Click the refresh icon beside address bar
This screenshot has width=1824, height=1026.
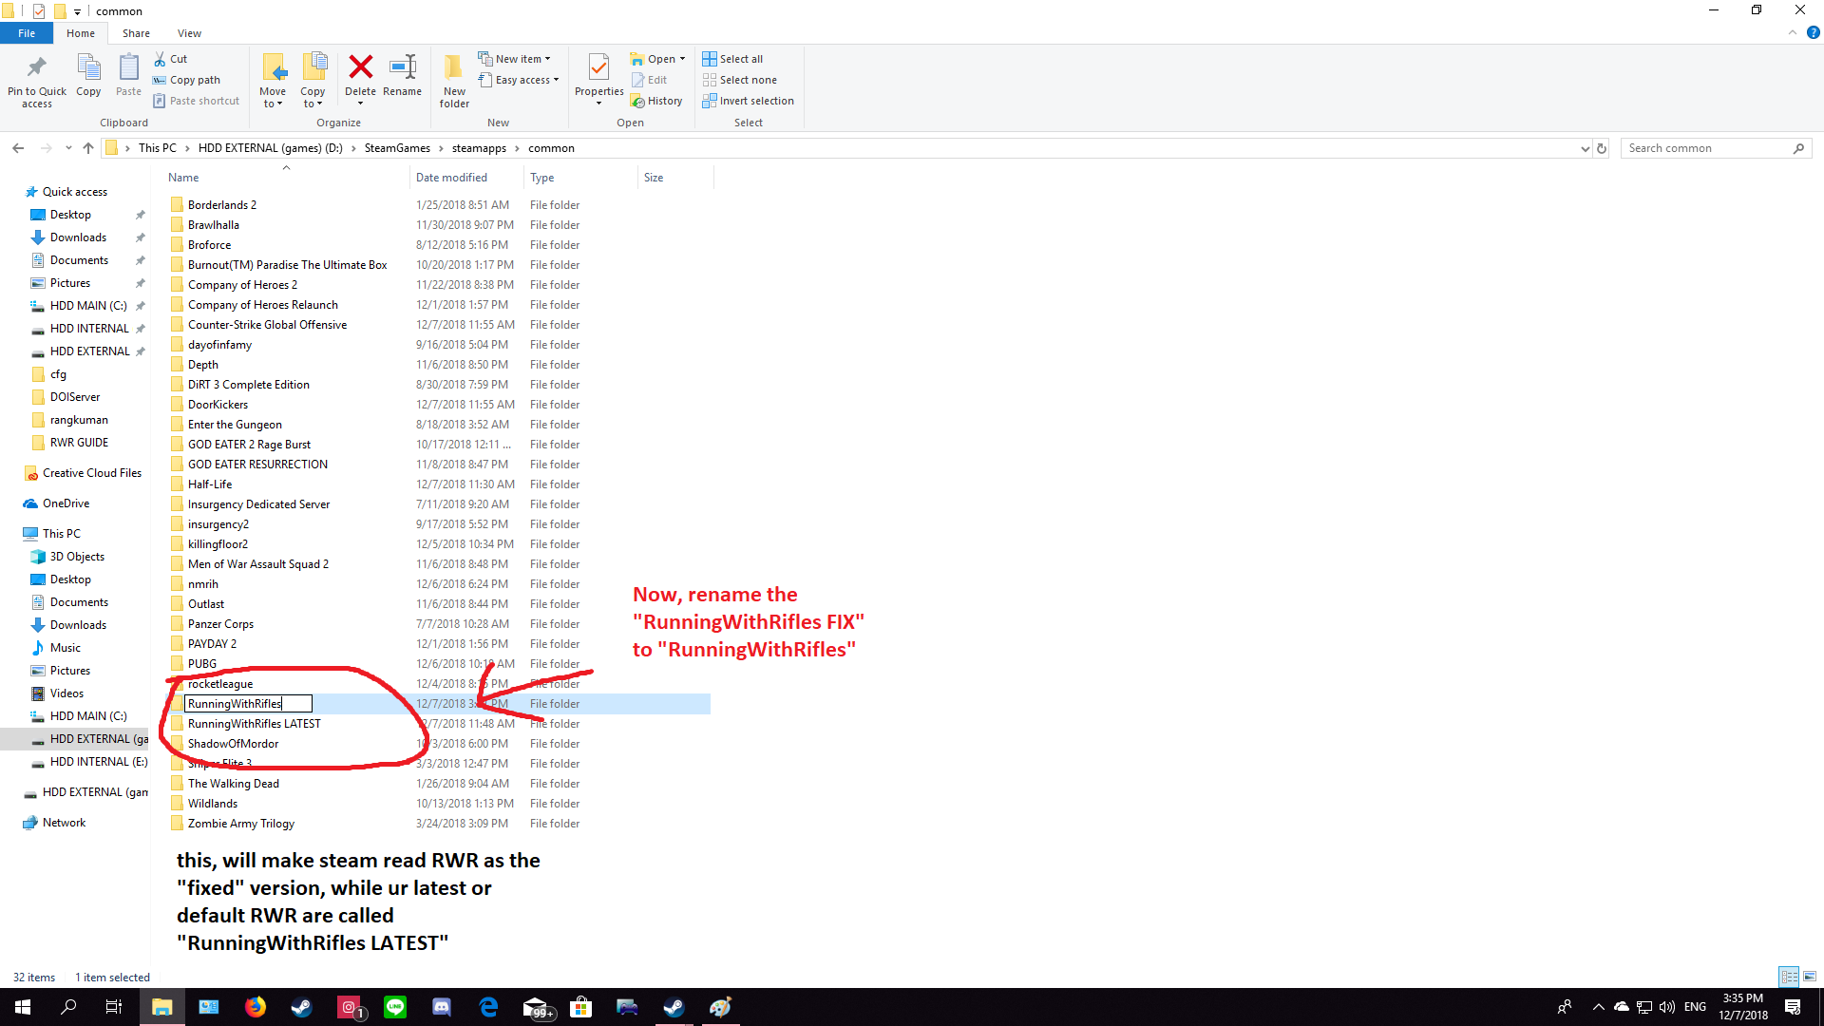click(x=1602, y=148)
